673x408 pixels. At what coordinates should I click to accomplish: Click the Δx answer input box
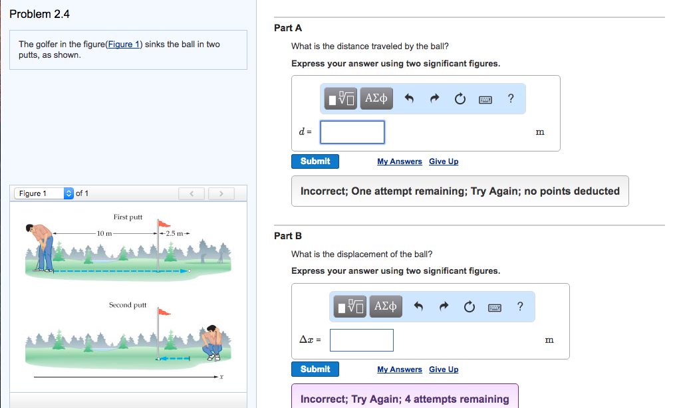pyautogui.click(x=361, y=340)
